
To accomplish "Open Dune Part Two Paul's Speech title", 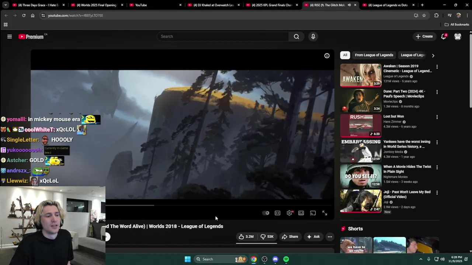I will (404, 94).
